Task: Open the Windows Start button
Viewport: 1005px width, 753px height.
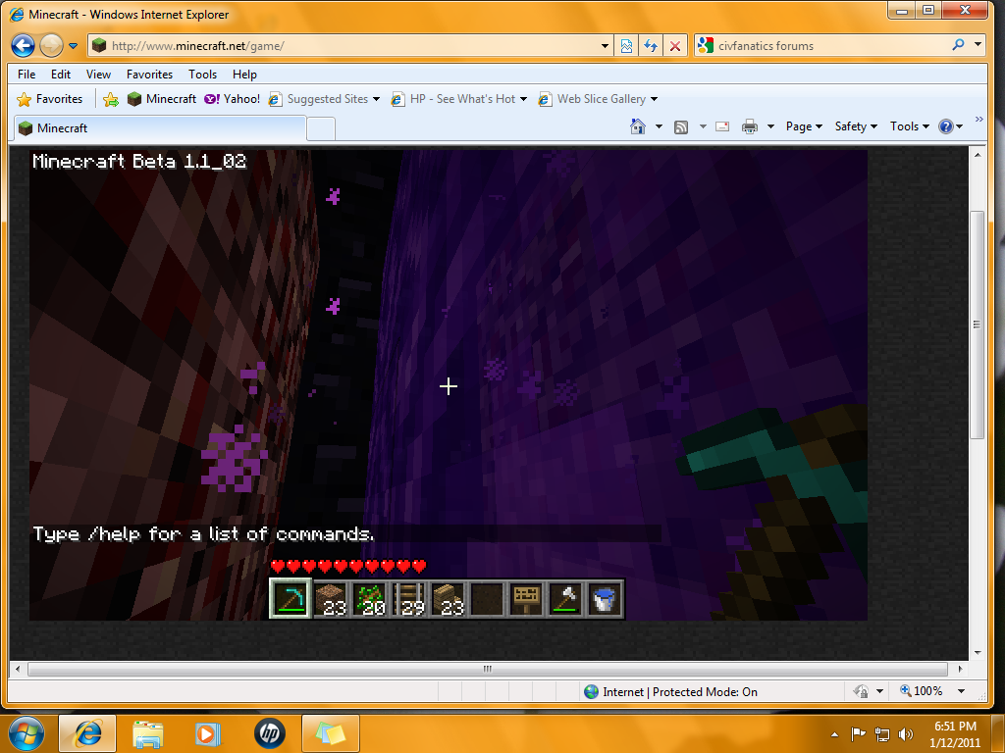Action: click(x=26, y=732)
